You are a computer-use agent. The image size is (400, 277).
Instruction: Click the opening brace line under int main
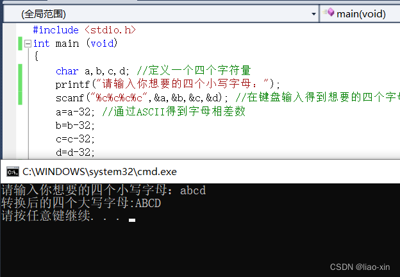click(37, 57)
